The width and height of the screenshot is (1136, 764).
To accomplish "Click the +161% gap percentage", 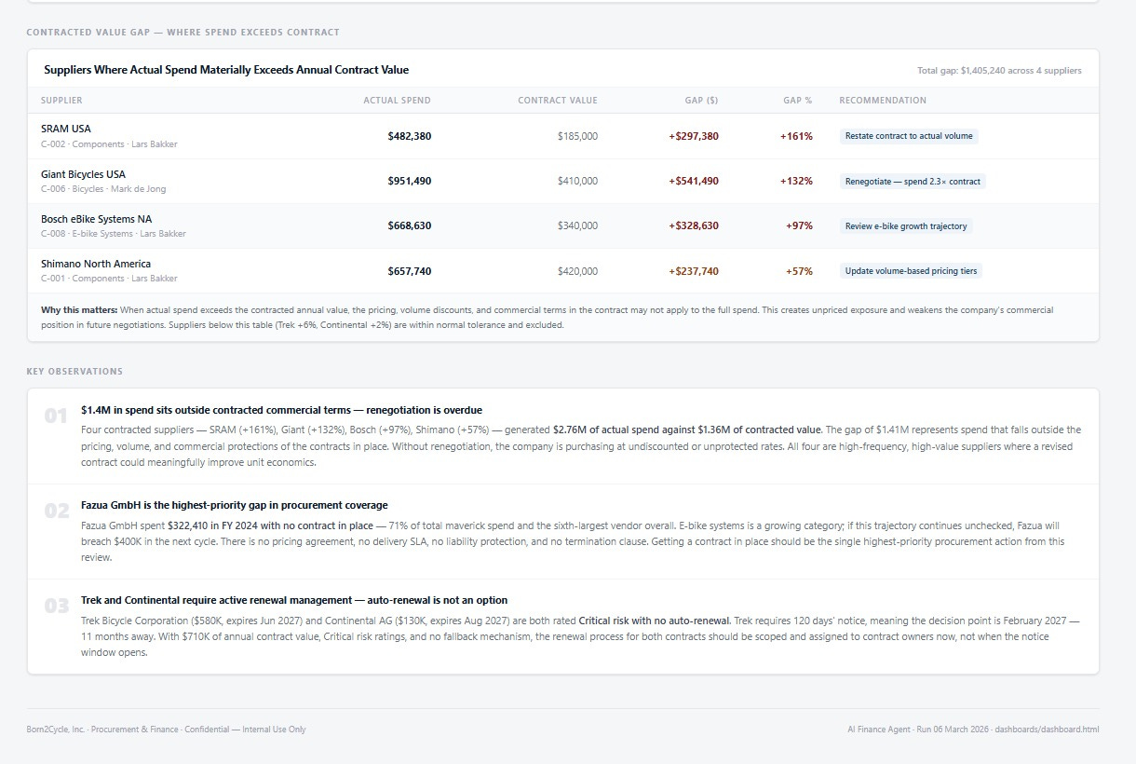I will [x=796, y=136].
